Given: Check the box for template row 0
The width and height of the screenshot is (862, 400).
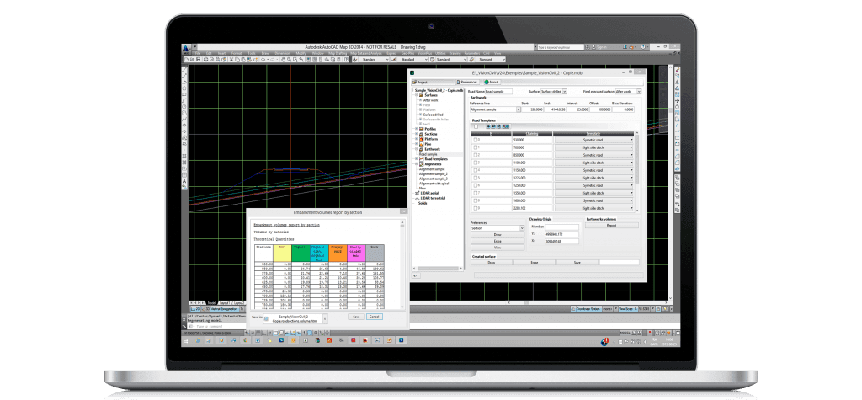Looking at the screenshot, I should pyautogui.click(x=474, y=140).
